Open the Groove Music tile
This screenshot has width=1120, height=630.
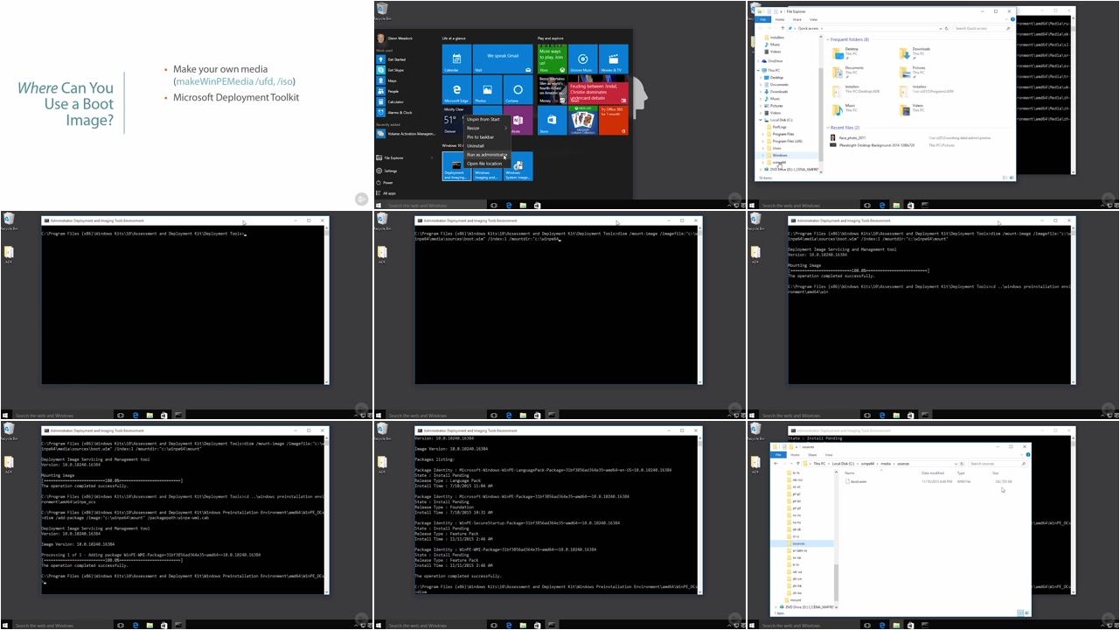point(583,59)
